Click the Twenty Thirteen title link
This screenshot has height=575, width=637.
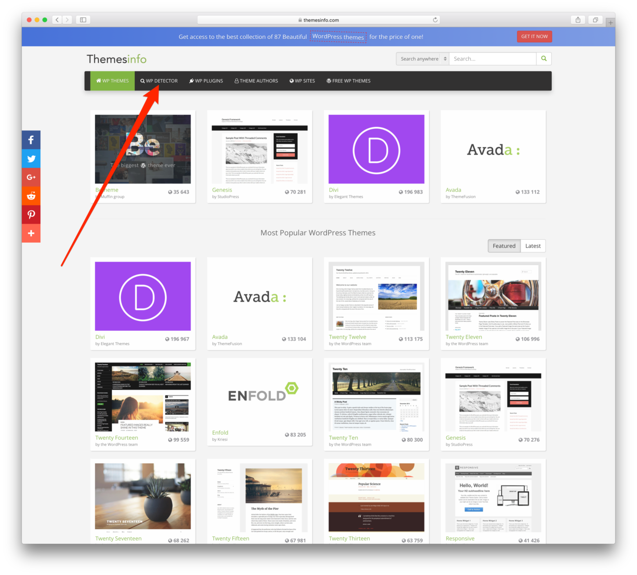click(x=349, y=539)
